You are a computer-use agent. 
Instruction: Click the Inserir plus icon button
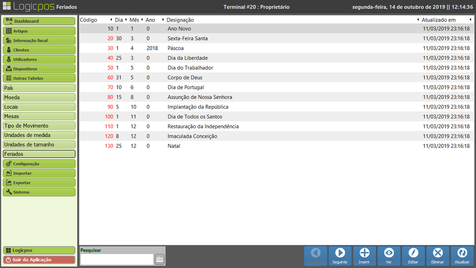coord(364,256)
